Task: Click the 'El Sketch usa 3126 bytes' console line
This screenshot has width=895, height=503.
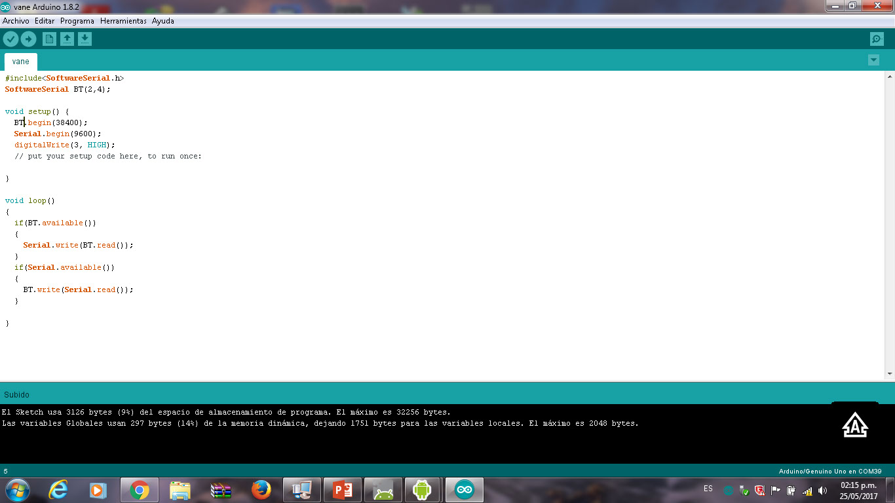Action: click(x=226, y=412)
